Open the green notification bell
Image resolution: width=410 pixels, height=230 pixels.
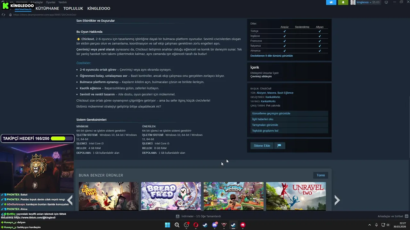[343, 2]
